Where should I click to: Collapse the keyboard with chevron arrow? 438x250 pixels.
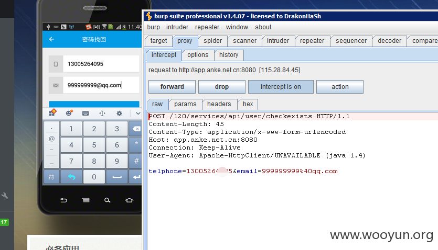138,113
